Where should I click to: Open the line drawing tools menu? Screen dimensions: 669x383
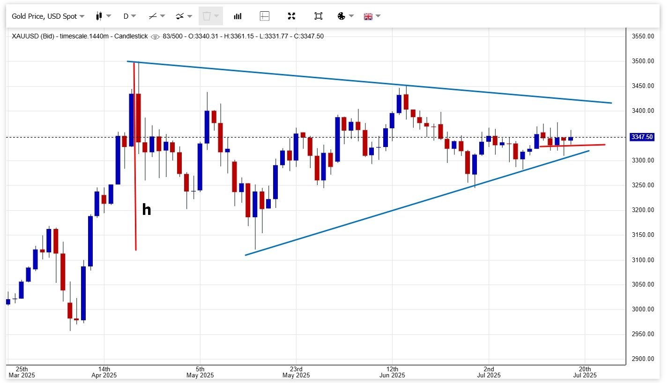point(156,16)
